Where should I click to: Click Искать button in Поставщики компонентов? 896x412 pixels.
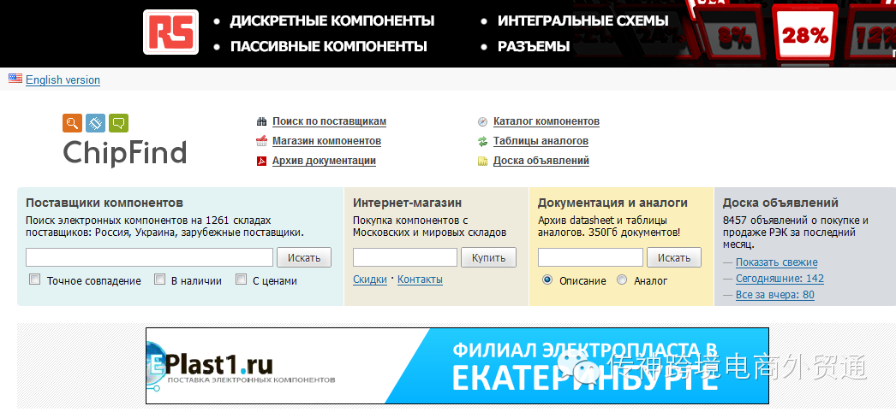304,257
